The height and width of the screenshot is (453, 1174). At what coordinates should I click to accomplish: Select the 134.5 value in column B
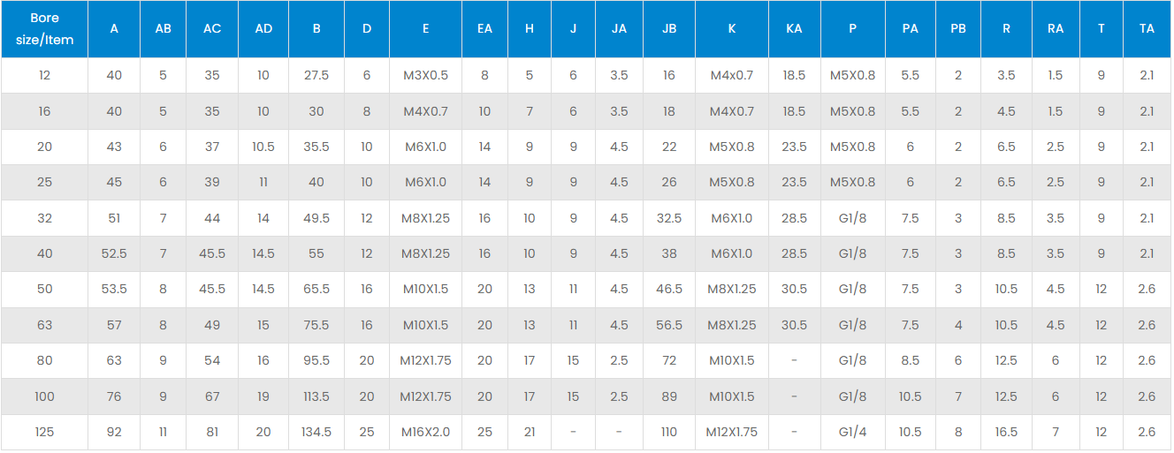tap(316, 433)
